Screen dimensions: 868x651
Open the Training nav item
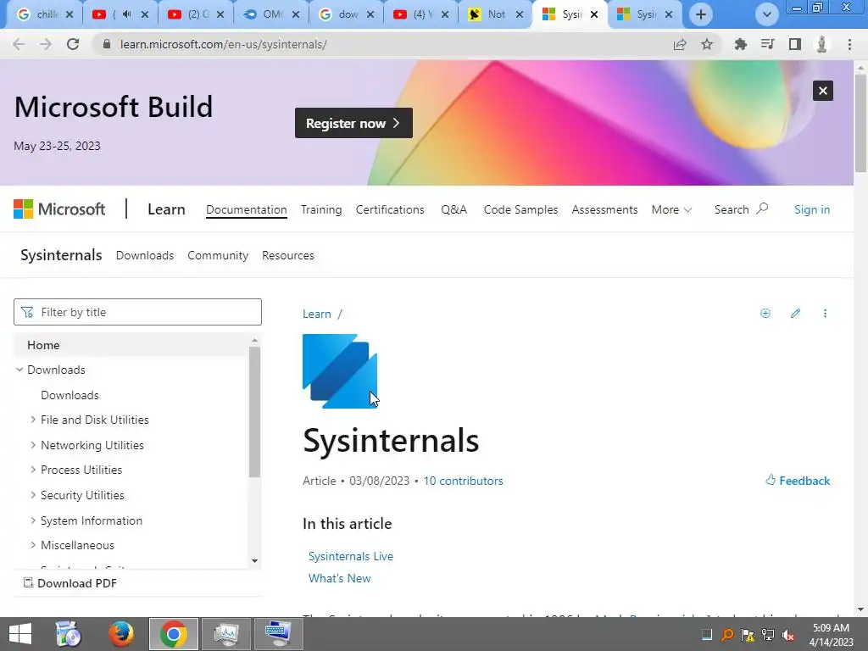pos(321,209)
